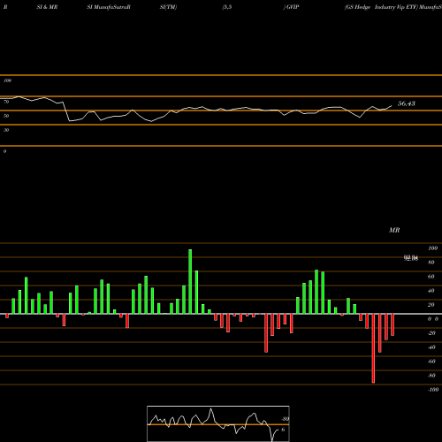The height and width of the screenshot is (442, 442).
Task: Click the MR indicator label
Action: point(394,230)
